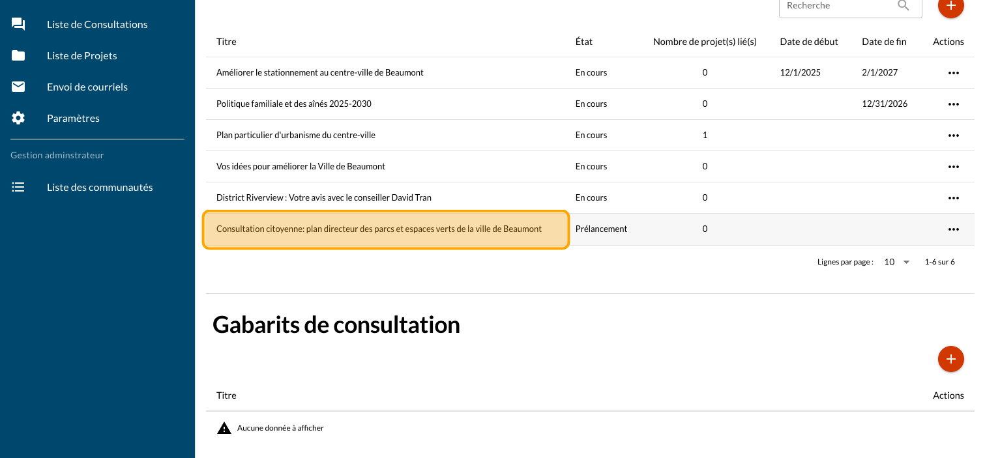Screen dimensions: 985x458
Task: Open District Riverview consultation title
Action: coord(323,198)
